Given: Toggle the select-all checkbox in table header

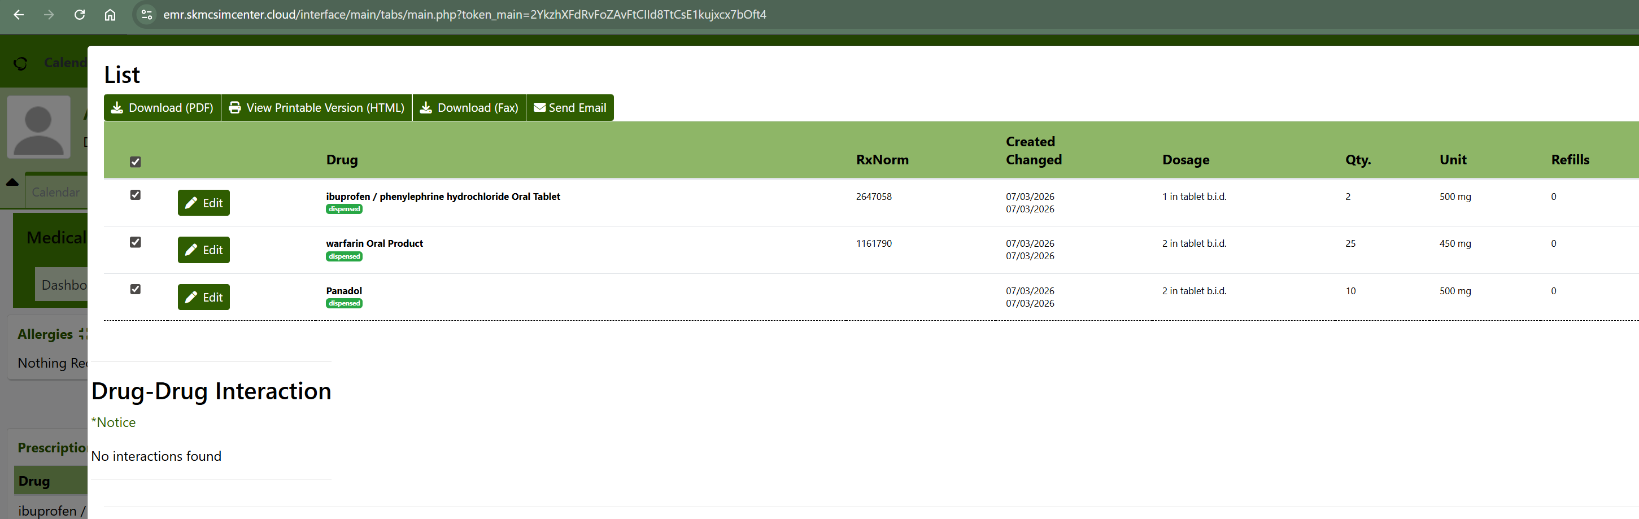Looking at the screenshot, I should [136, 162].
